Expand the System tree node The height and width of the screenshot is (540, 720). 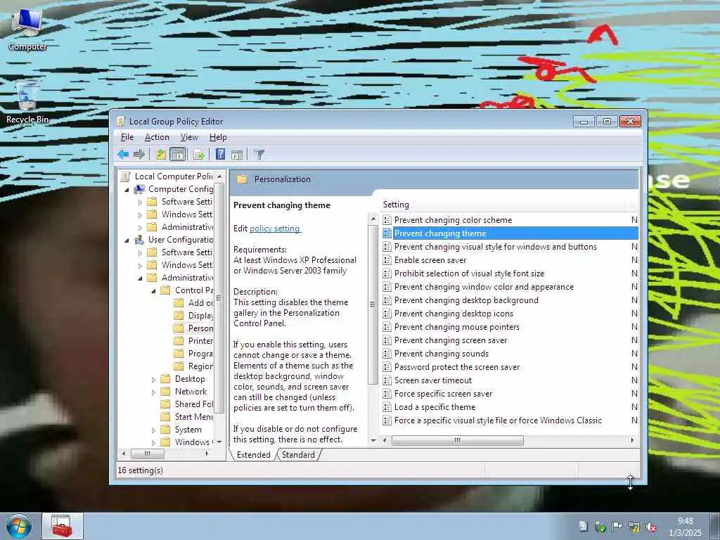pyautogui.click(x=153, y=430)
